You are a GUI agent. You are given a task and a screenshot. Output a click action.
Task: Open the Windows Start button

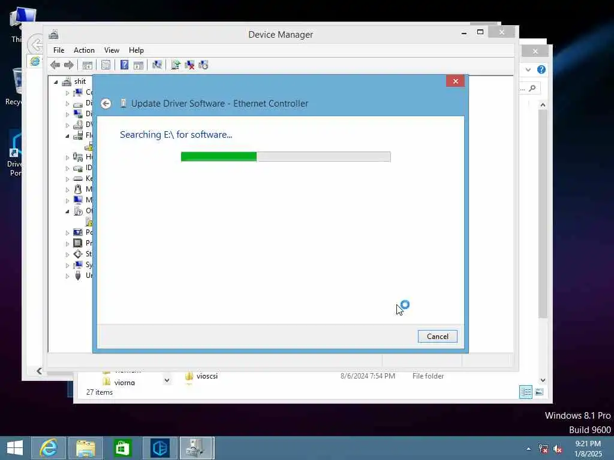[15, 448]
